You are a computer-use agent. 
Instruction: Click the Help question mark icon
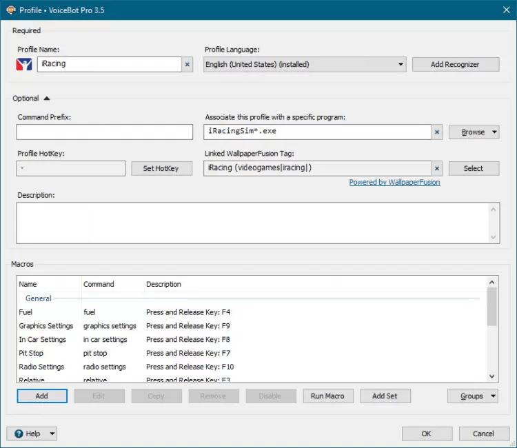[17, 434]
